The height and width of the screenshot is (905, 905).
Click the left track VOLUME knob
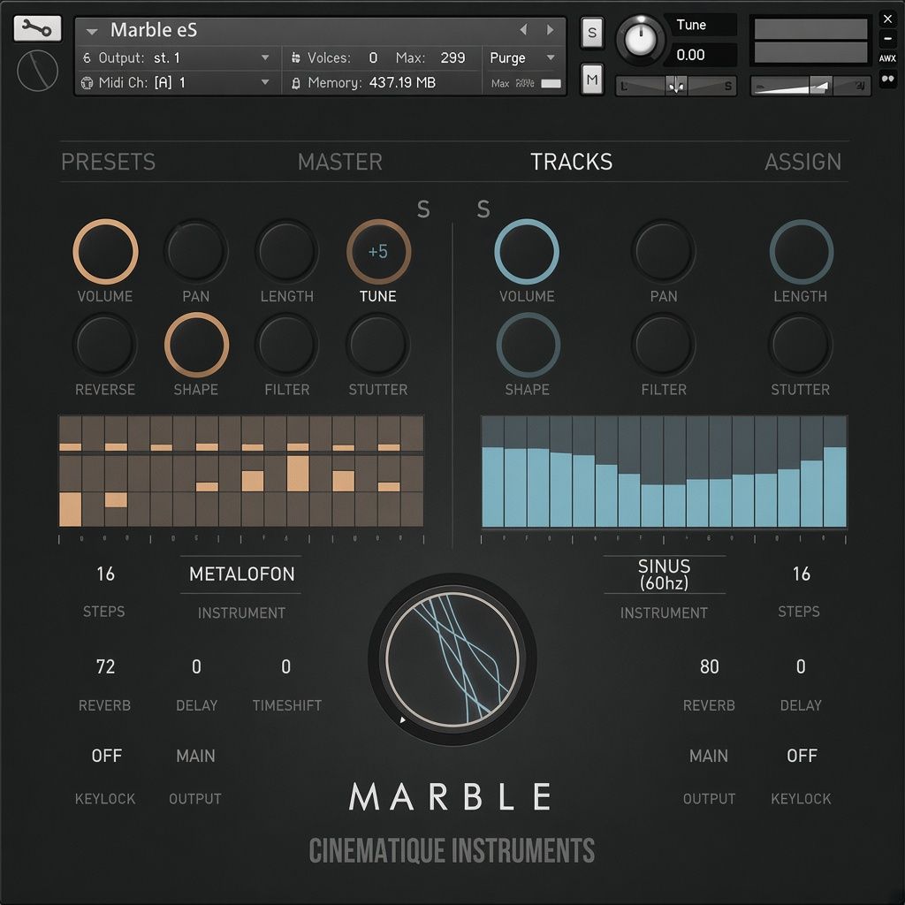click(x=105, y=252)
